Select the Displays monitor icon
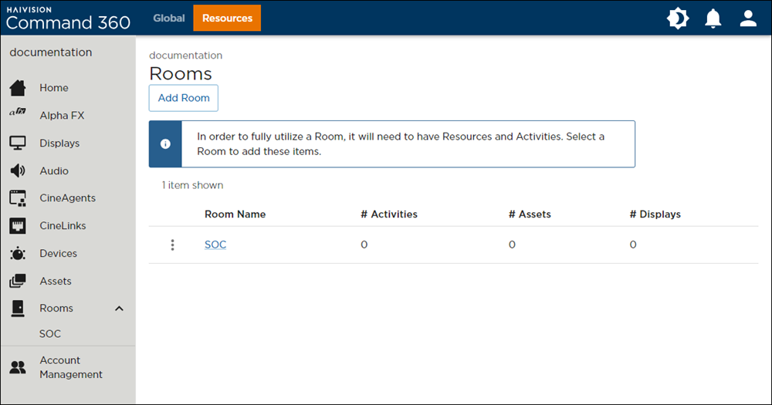772x405 pixels. click(18, 143)
